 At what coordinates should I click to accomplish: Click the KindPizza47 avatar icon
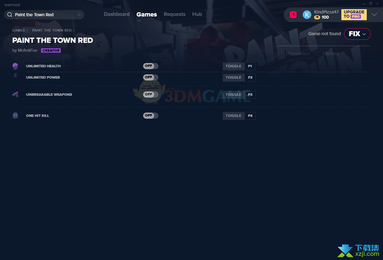[x=307, y=15]
